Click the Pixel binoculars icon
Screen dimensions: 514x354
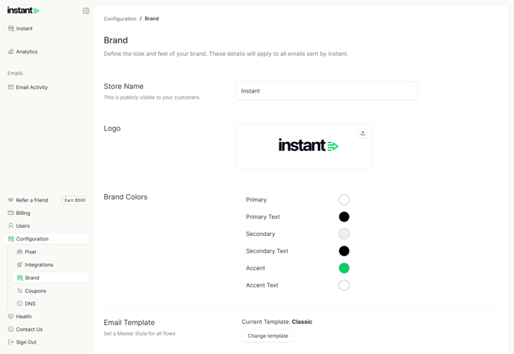click(19, 252)
